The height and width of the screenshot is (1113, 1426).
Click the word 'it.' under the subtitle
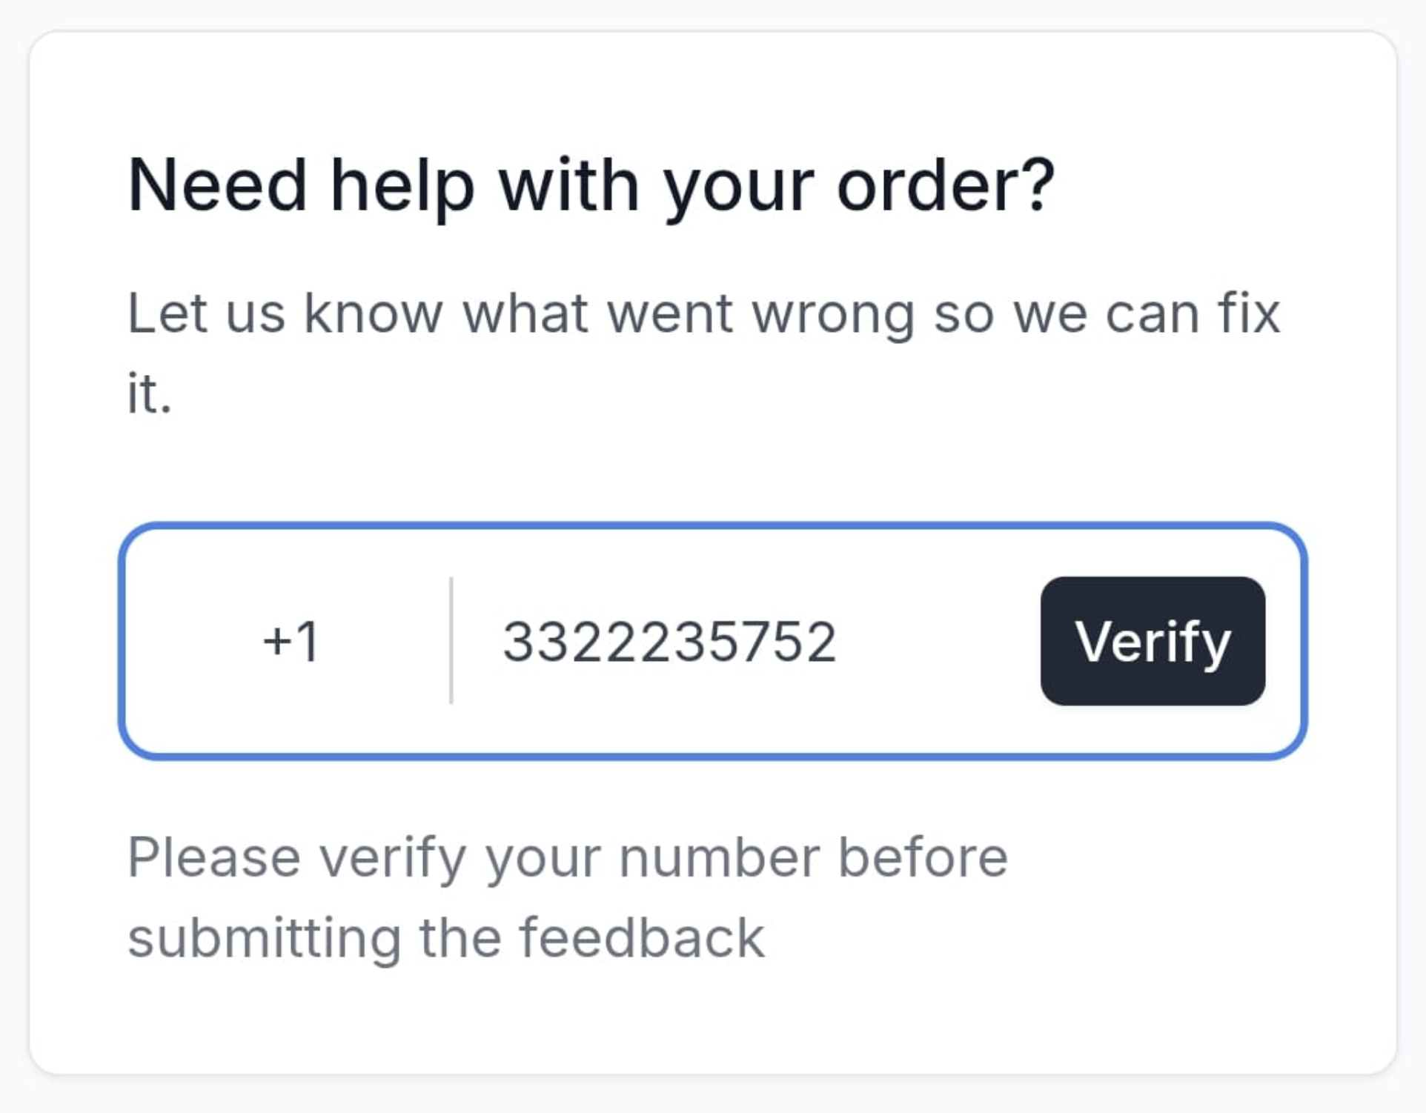point(149,393)
